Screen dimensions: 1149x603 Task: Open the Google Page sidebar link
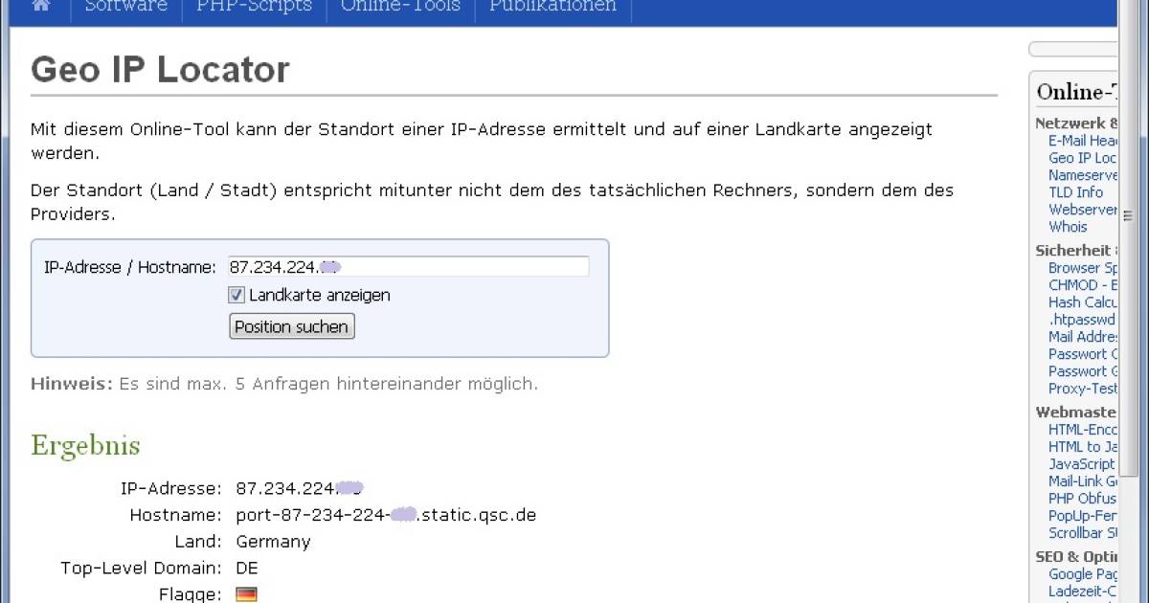coord(1083,574)
